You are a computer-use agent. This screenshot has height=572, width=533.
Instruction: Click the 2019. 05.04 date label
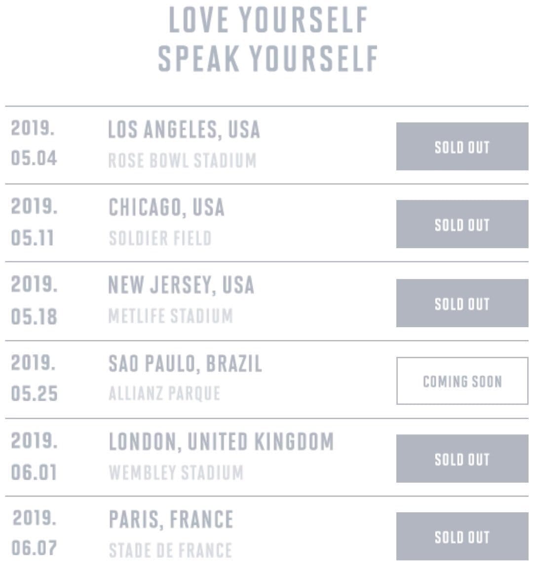point(34,143)
